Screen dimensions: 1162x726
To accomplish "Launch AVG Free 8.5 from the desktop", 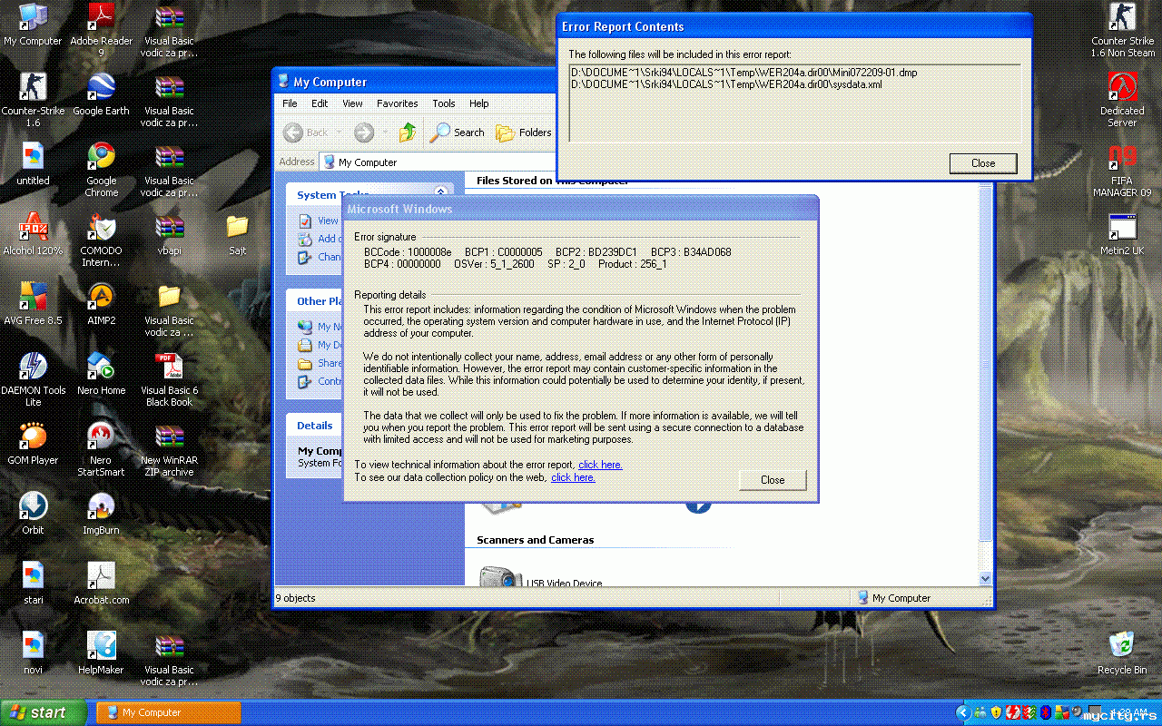I will click(x=33, y=305).
